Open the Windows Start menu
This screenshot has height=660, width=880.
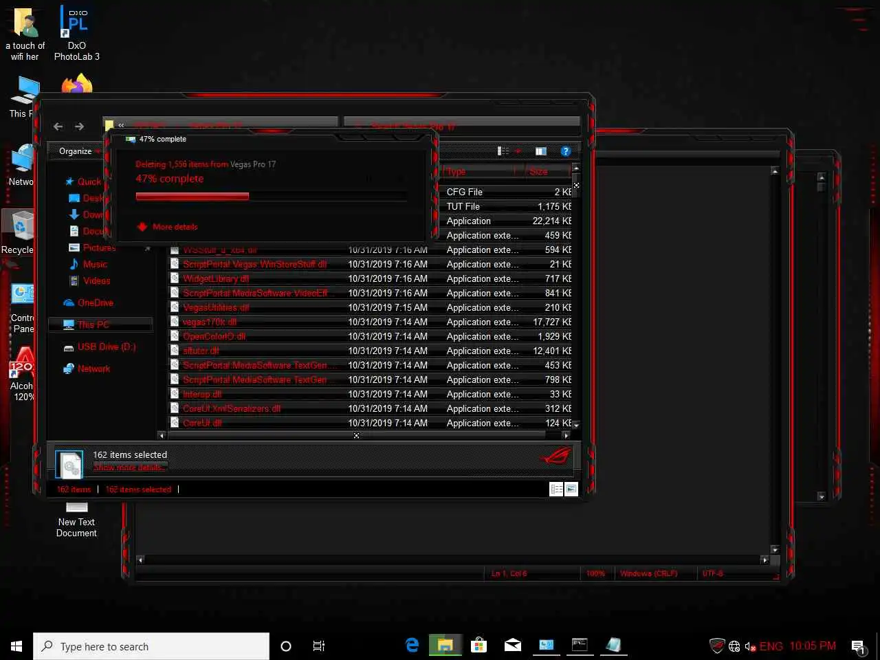16,646
